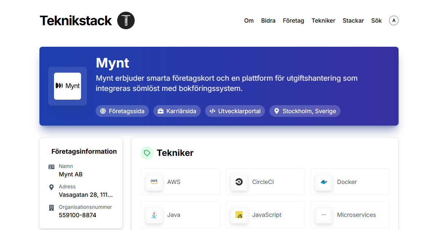
Task: Click the Java logo icon
Action: (x=154, y=215)
